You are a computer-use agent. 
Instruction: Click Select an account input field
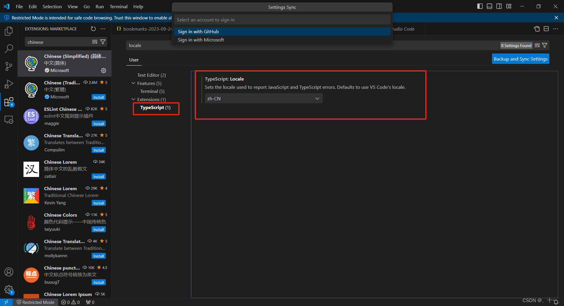(x=282, y=20)
